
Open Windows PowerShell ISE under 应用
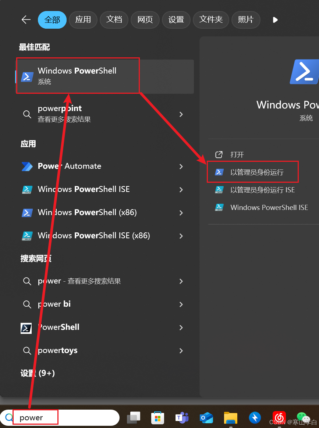point(84,189)
